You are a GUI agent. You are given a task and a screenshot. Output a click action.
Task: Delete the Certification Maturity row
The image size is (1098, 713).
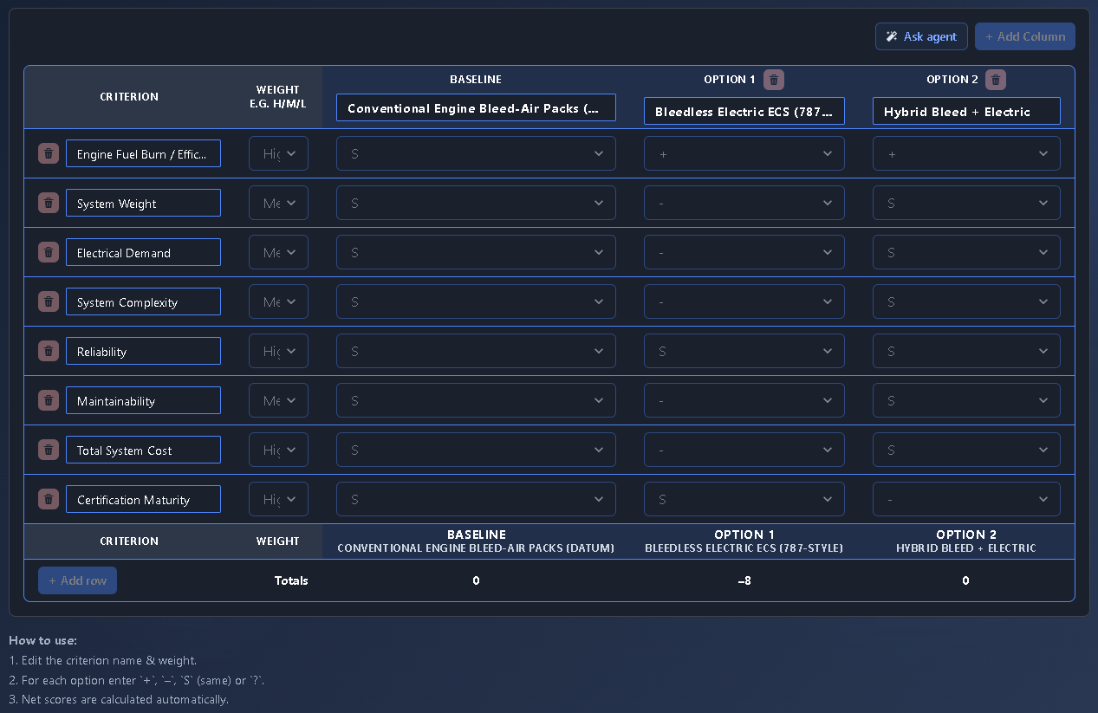point(49,499)
